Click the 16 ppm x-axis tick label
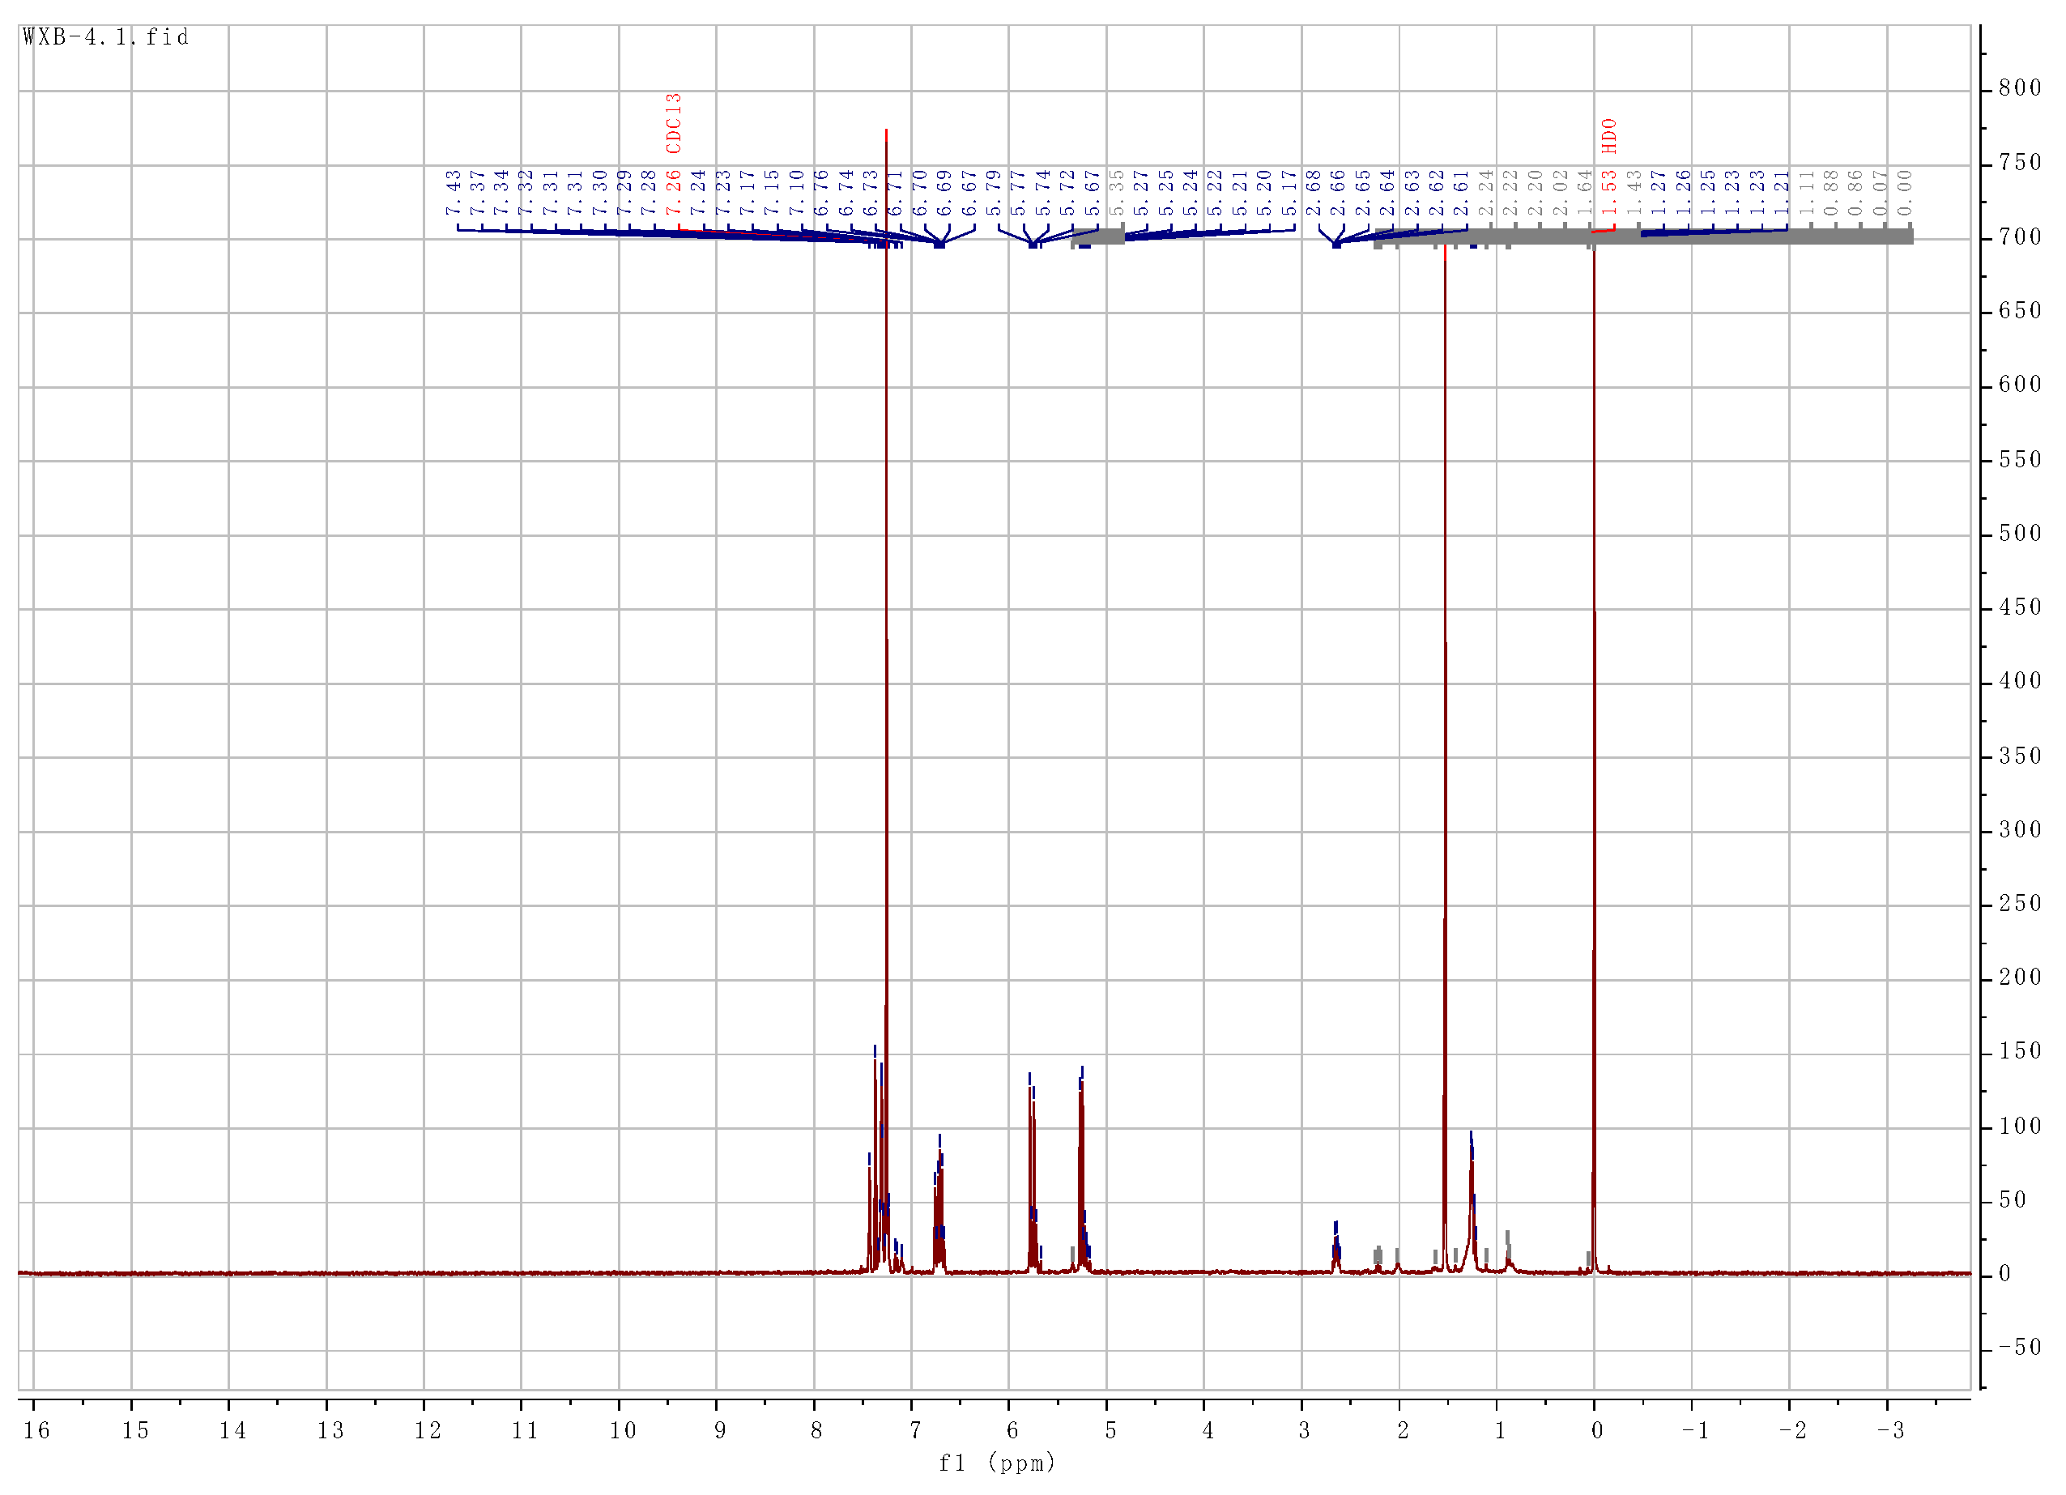This screenshot has width=2066, height=1495. pos(36,1430)
